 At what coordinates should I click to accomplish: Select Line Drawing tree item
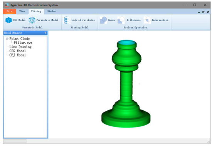pyautogui.click(x=20, y=47)
